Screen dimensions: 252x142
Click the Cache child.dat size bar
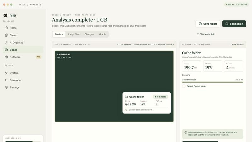coord(212,82)
